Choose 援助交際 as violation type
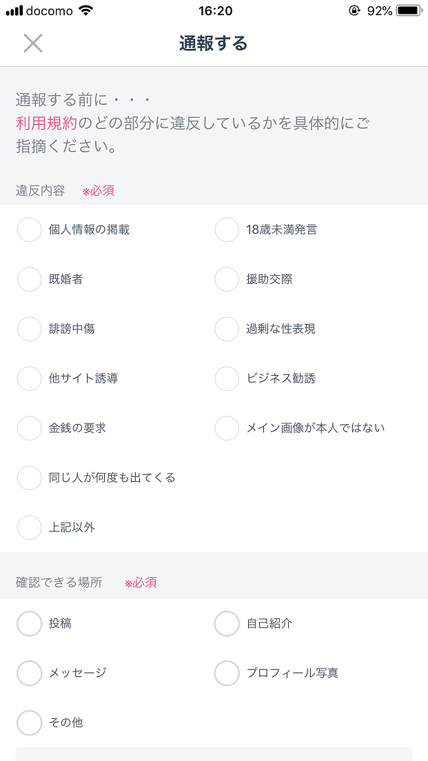 227,279
